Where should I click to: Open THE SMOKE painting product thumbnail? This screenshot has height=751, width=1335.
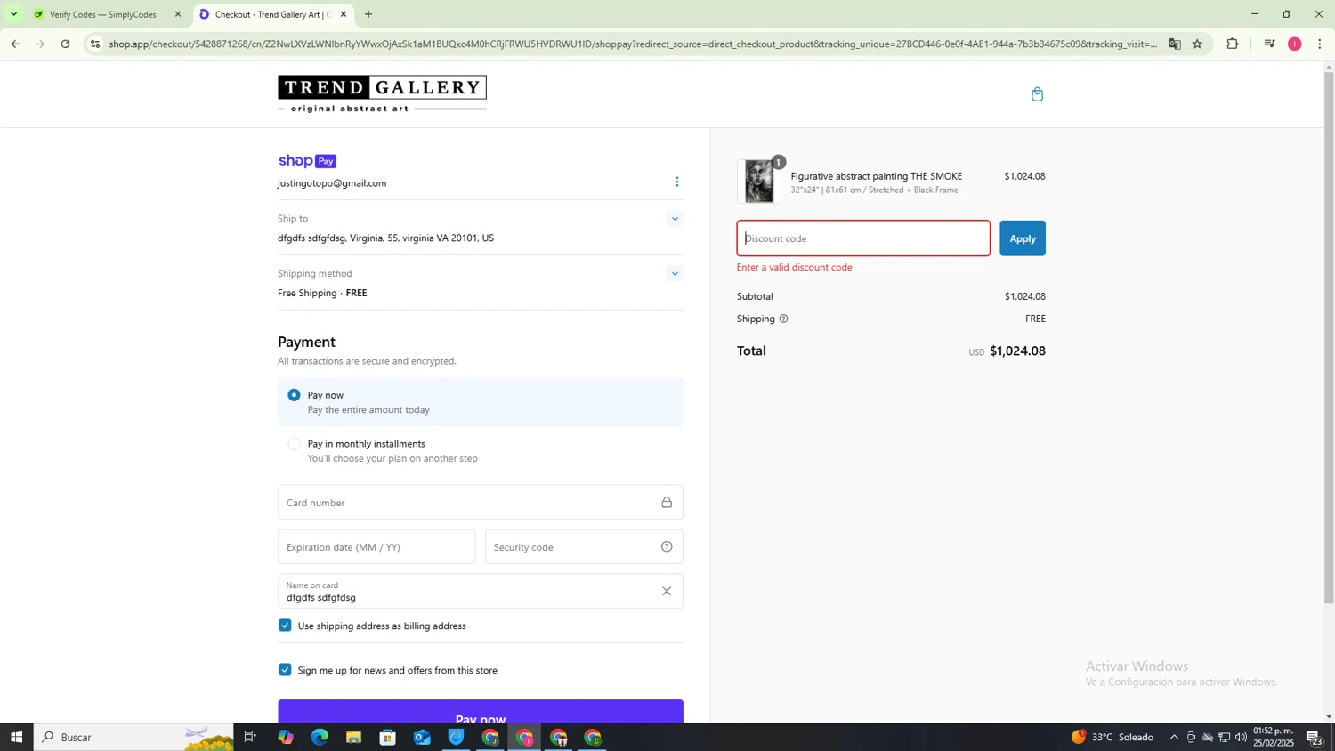pyautogui.click(x=759, y=182)
